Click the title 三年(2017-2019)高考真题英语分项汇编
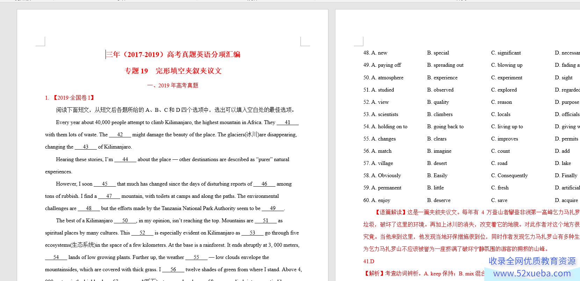 [173, 55]
